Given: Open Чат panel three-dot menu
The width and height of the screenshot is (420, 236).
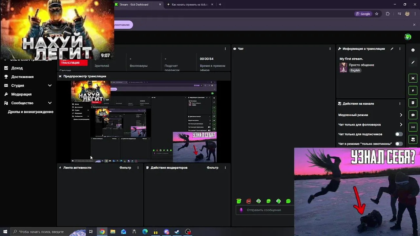Looking at the screenshot, I should tap(330, 49).
